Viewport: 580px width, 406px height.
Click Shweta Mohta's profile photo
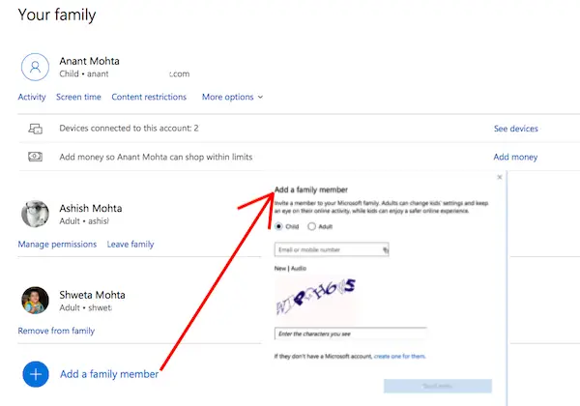coord(36,301)
